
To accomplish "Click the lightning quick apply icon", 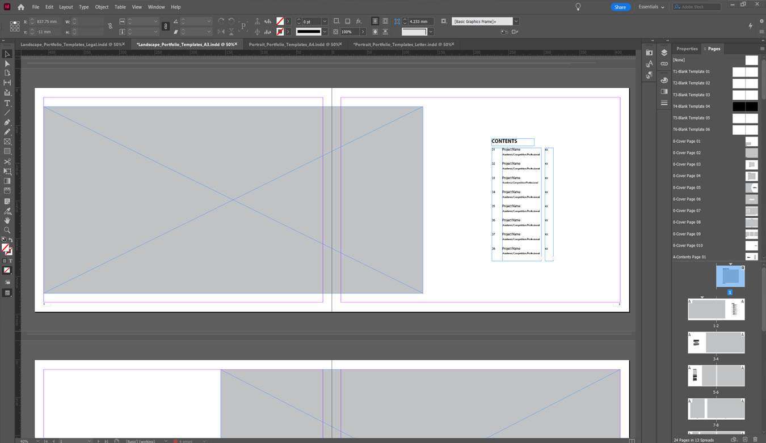I will pos(751,26).
